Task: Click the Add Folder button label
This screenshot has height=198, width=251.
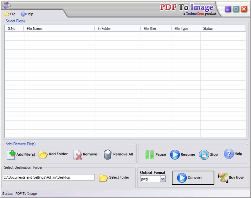Action: point(58,154)
